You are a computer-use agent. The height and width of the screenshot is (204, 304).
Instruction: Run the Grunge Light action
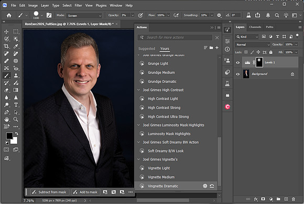pyautogui.click(x=158, y=63)
